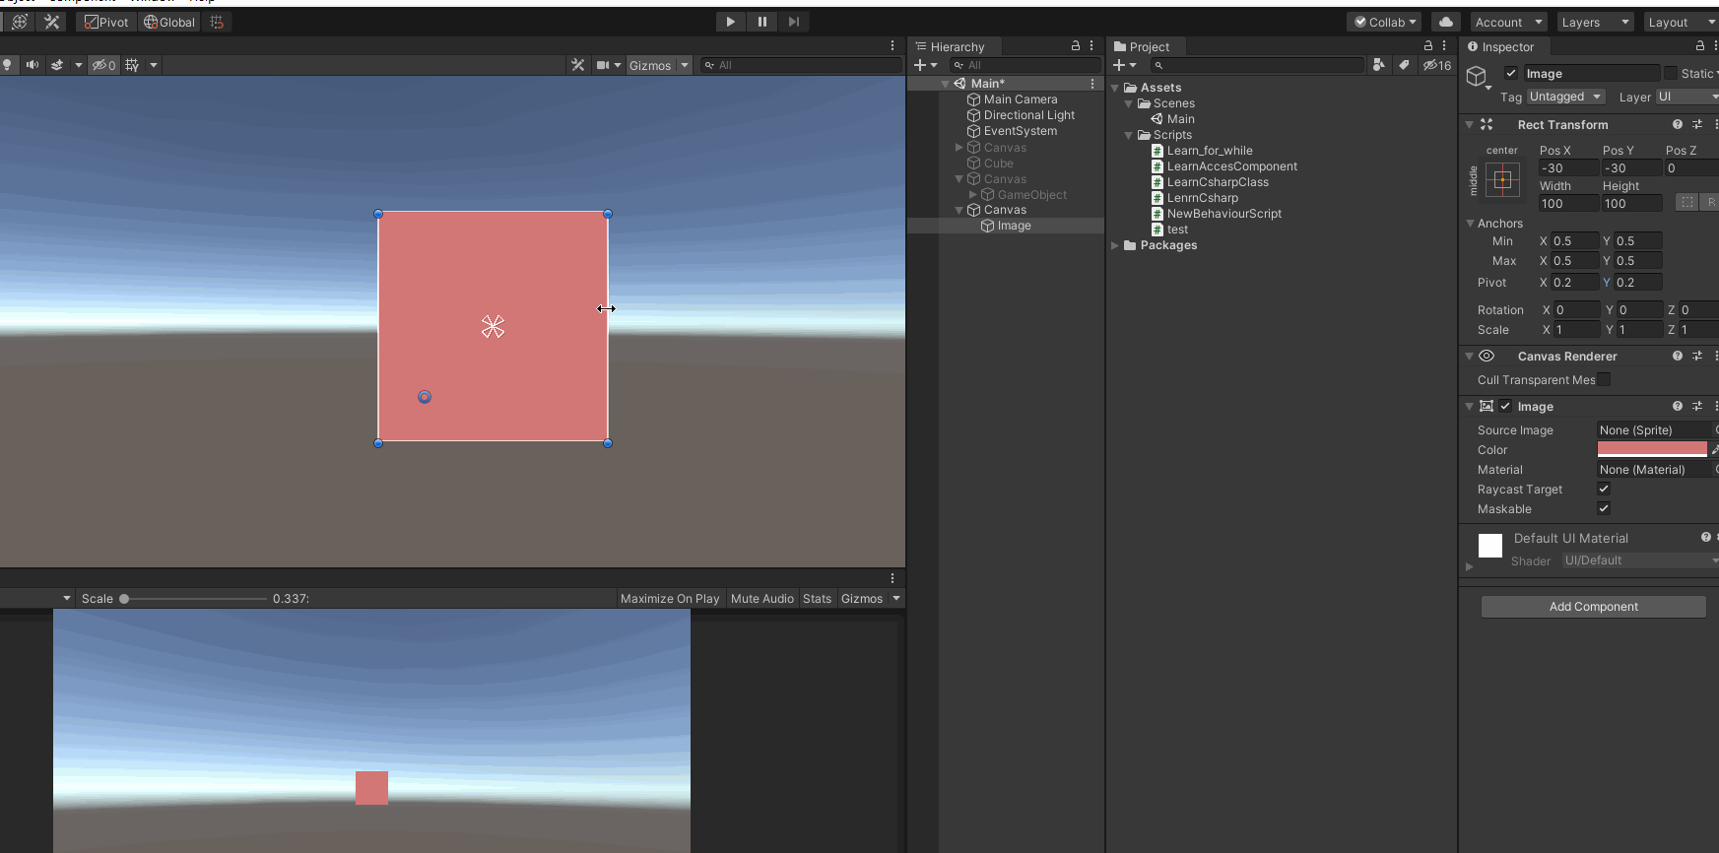Image resolution: width=1719 pixels, height=853 pixels.
Task: Select the Main scene asset
Action: coord(1180,119)
